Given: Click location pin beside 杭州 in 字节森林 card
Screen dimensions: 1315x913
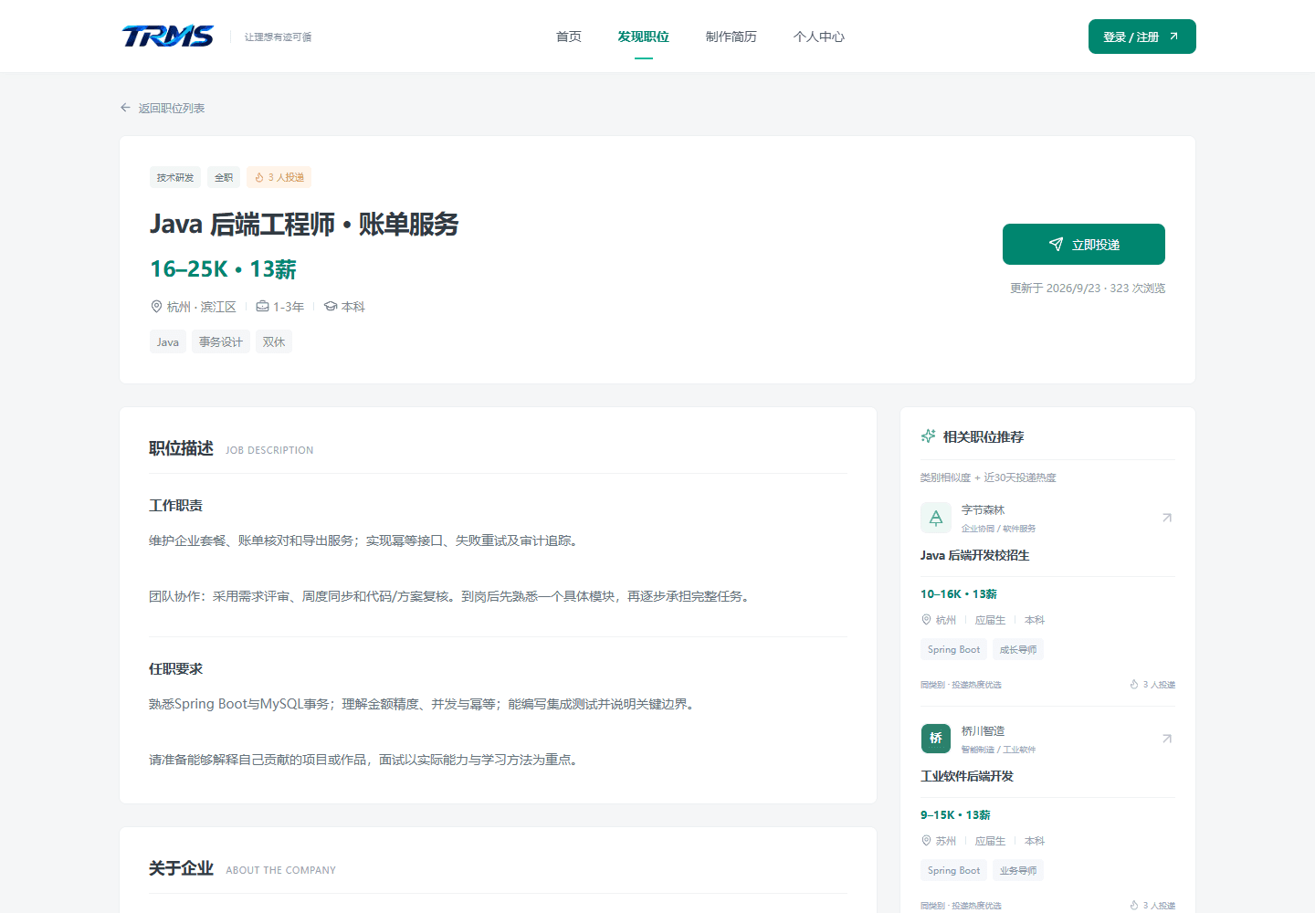Looking at the screenshot, I should pos(926,620).
